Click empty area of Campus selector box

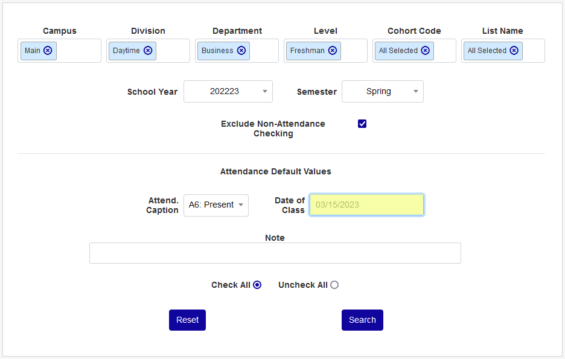click(x=80, y=51)
